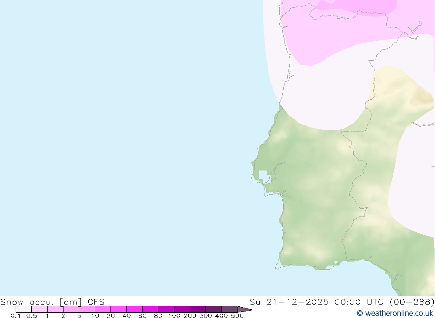Choose the 20–40 cm legend color
Viewport: 435px width, 318px height.
pyautogui.click(x=118, y=309)
